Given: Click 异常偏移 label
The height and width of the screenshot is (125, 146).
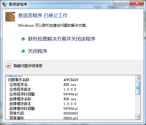Looking at the screenshot, I should tap(17, 118).
